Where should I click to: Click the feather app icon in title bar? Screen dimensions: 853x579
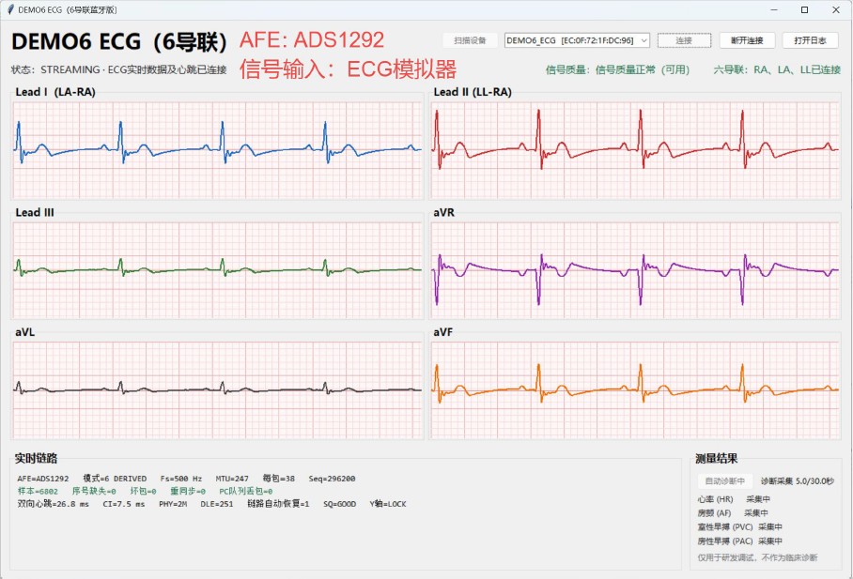coord(10,9)
